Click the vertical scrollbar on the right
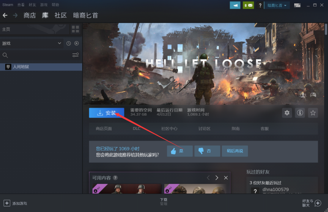 (326, 29)
